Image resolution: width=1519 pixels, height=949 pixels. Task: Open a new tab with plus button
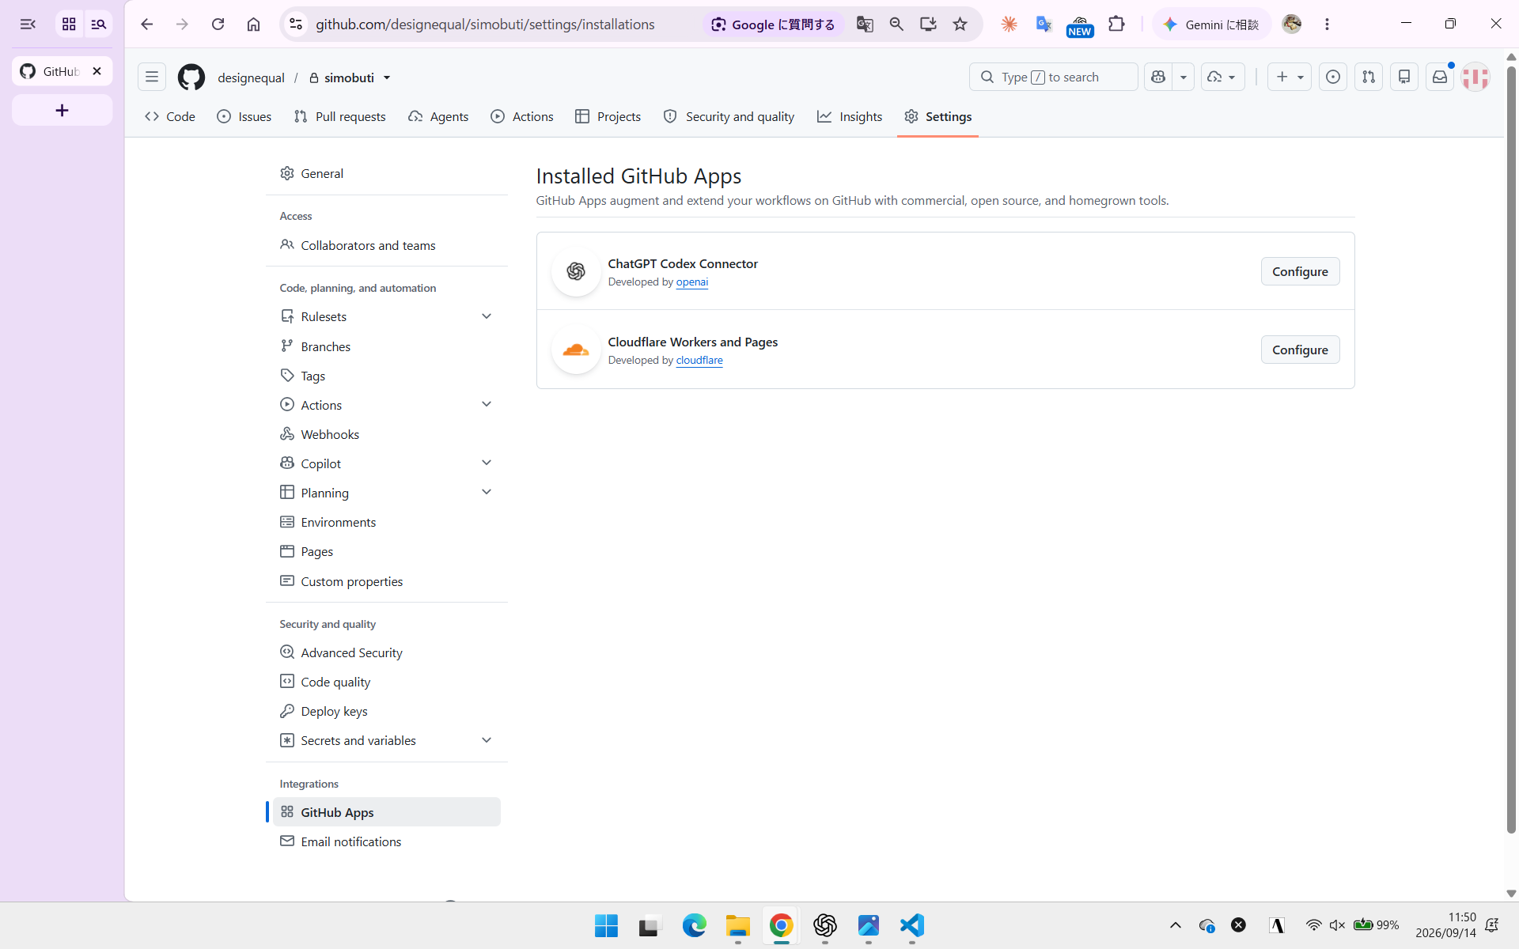(x=62, y=110)
